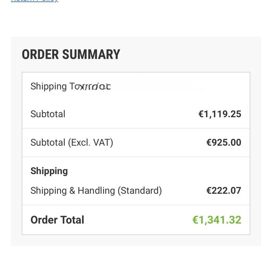This screenshot has height=264, width=272.
Task: Click the word 'Handling' in shipping row
Action: click(x=96, y=190)
